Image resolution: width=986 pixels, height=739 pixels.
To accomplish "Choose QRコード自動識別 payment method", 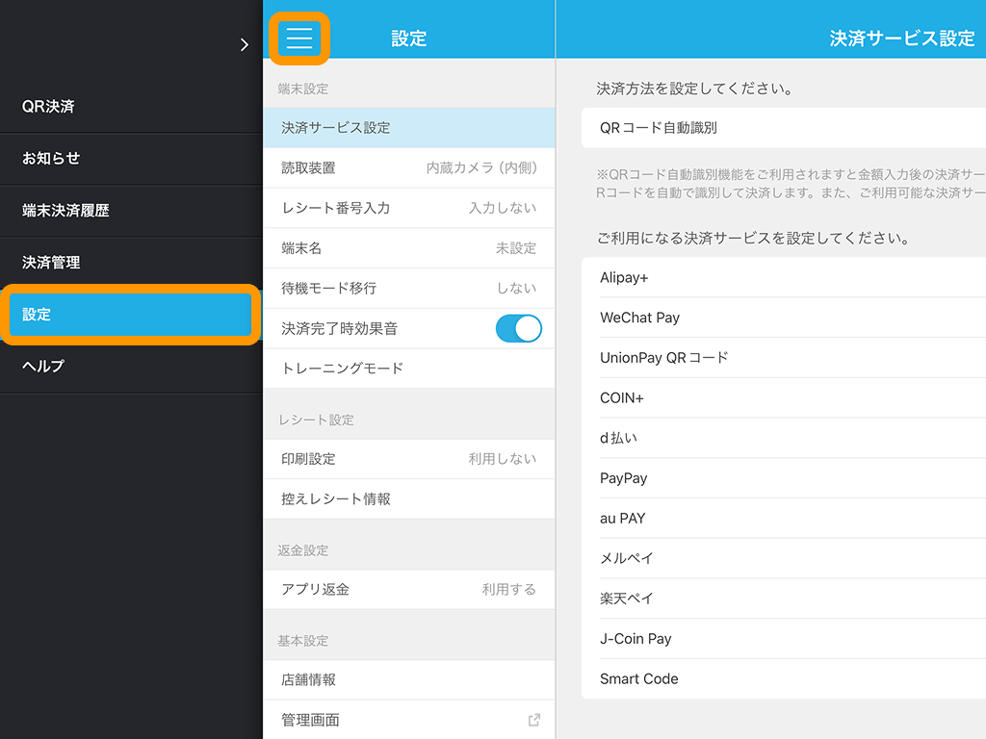I will (782, 128).
